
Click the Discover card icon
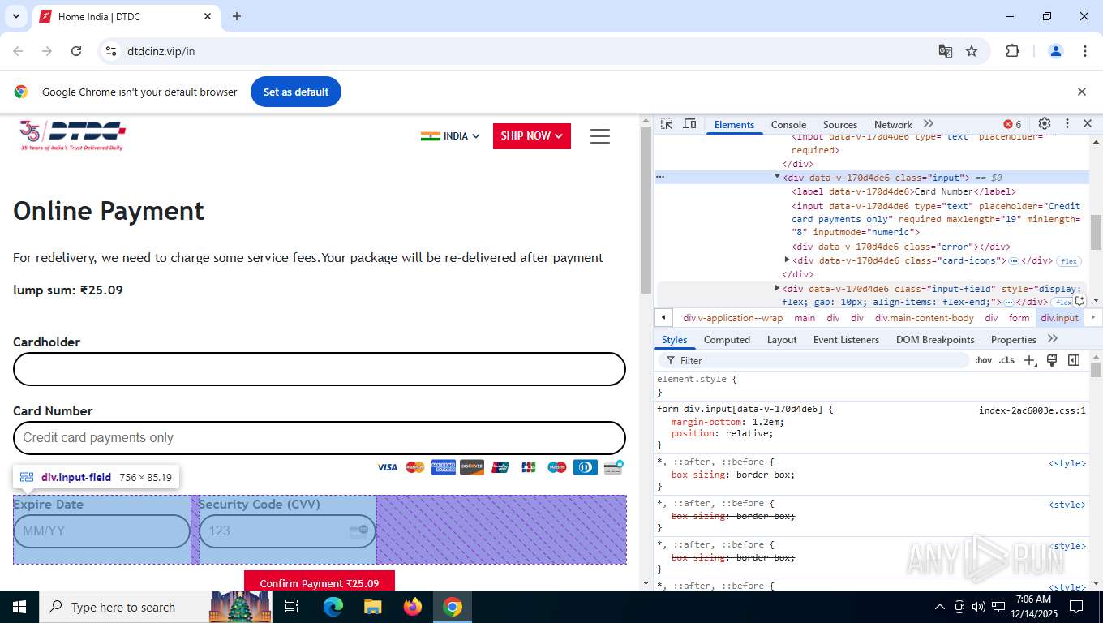tap(472, 467)
